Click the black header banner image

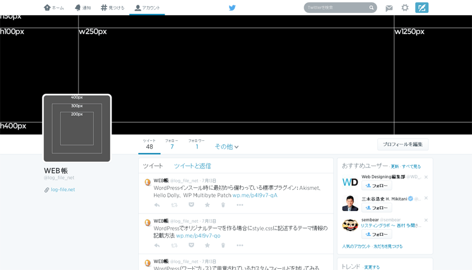pos(236,75)
